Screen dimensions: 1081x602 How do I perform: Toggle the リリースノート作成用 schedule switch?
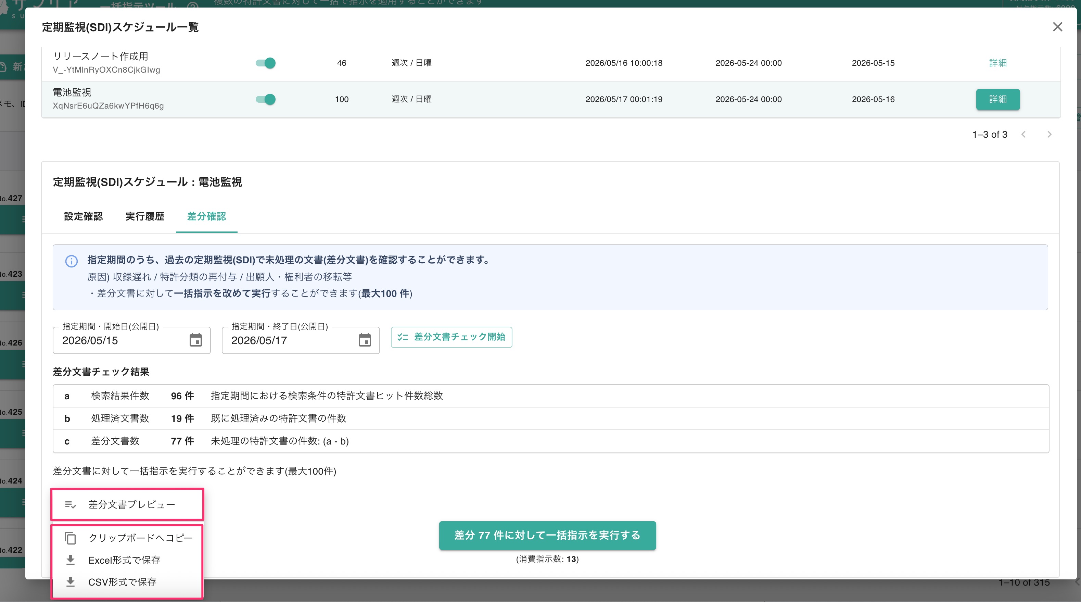[266, 63]
